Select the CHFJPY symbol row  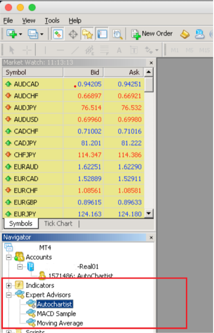pyautogui.click(x=73, y=155)
